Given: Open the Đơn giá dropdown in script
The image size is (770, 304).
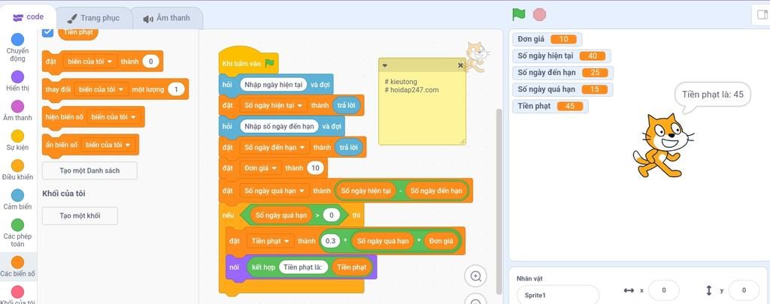Looking at the screenshot, I should pos(261,168).
